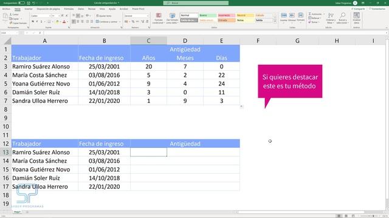Open the font name dropdown
Viewport: 389px width, 218px height.
50,16
